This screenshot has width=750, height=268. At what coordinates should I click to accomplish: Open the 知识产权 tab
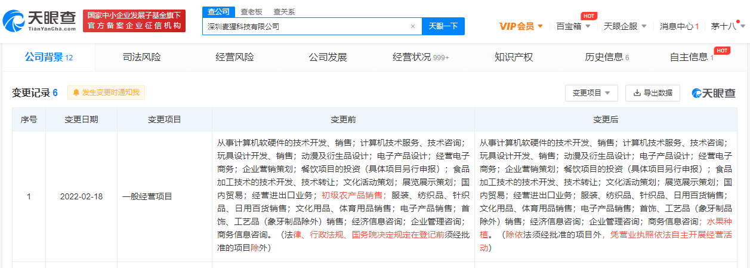(x=513, y=57)
